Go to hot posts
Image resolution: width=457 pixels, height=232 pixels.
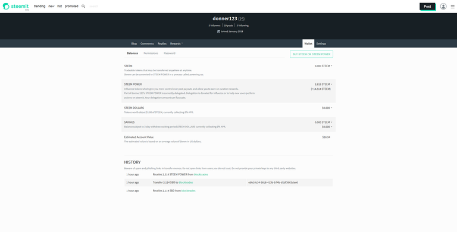(60, 6)
